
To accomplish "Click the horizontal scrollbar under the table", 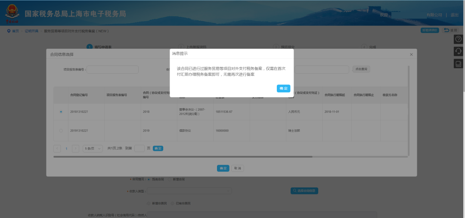I will click(x=183, y=156).
